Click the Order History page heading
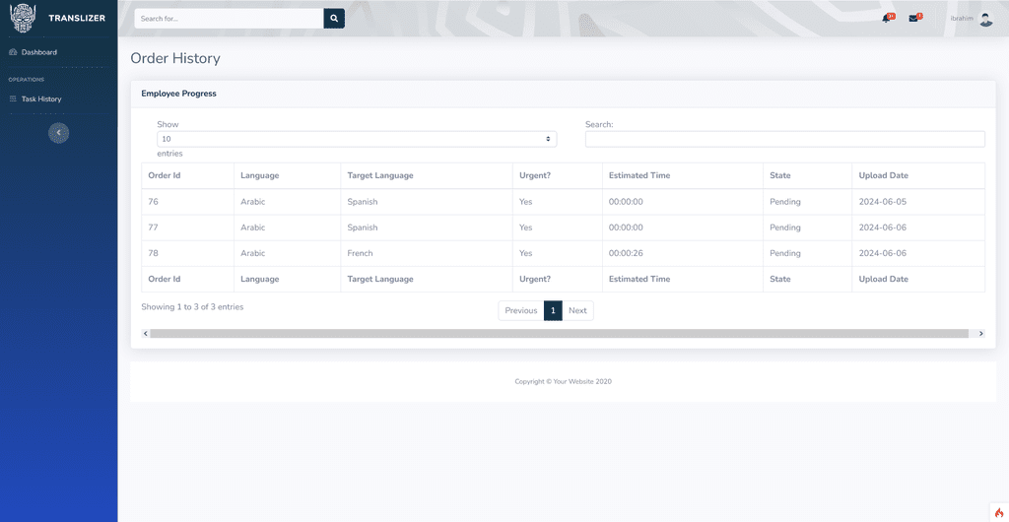Image resolution: width=1009 pixels, height=522 pixels. 175,58
